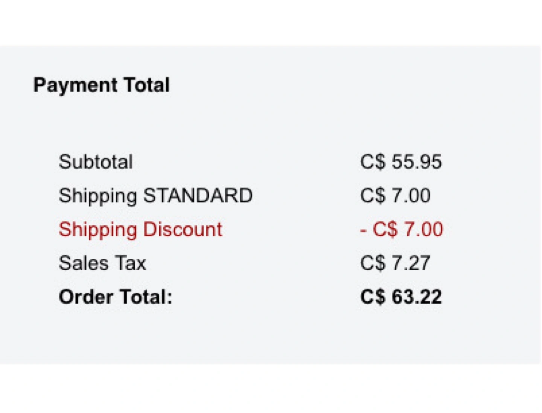542x413 pixels.
Task: Click the bold order total C$ 63.22
Action: 401,297
